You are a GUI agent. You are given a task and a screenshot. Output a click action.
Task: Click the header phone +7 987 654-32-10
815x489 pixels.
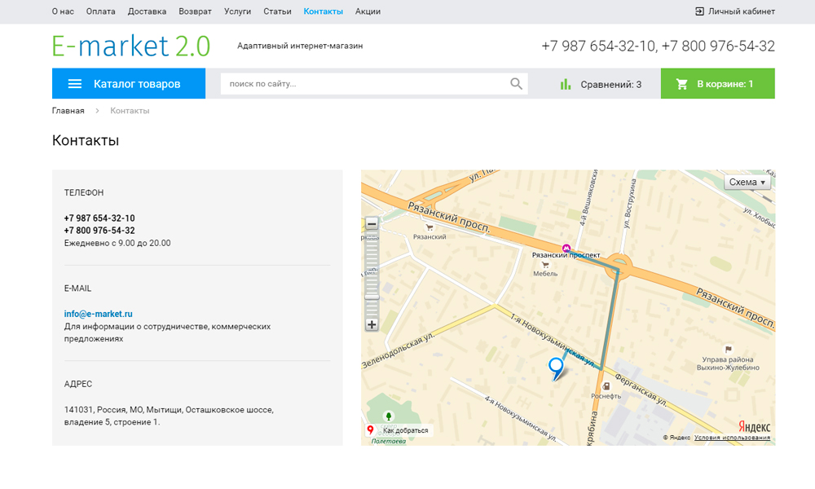point(598,46)
